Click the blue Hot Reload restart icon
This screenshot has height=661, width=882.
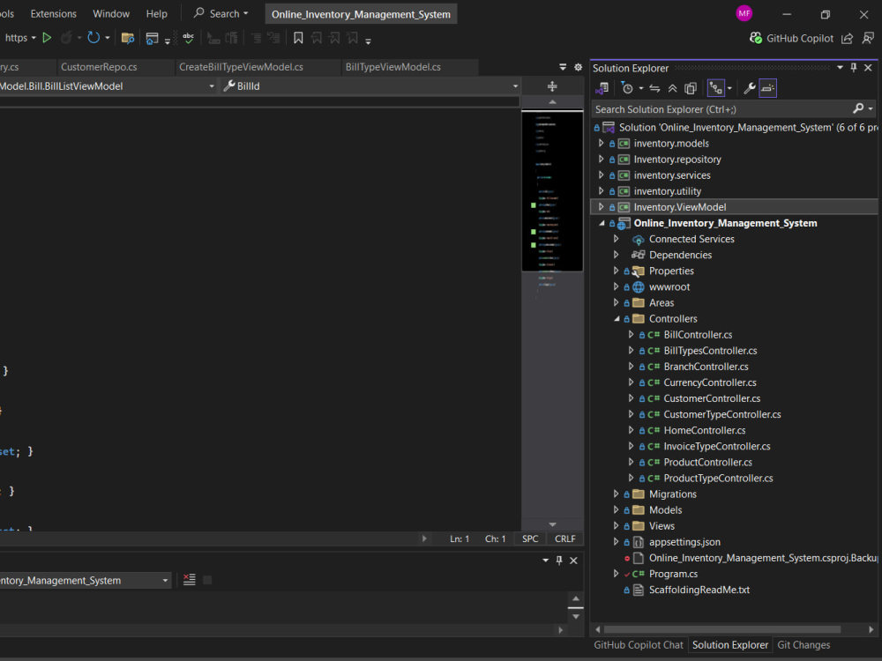93,38
